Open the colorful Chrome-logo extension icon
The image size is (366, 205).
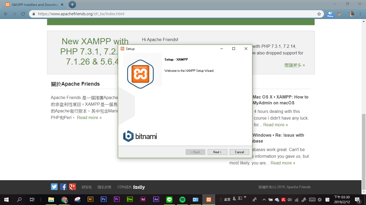pyautogui.click(x=339, y=14)
